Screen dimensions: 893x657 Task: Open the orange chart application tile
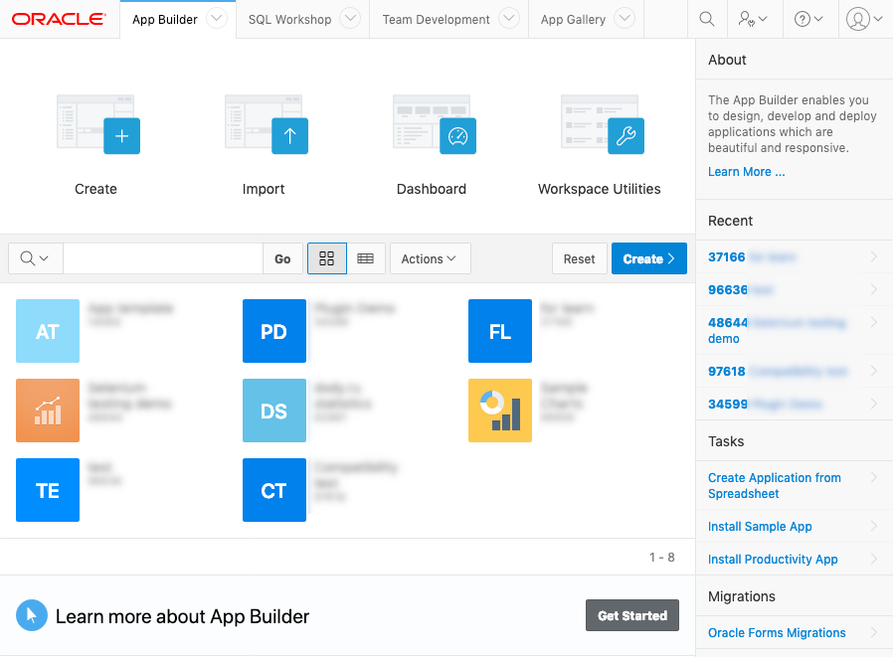48,411
